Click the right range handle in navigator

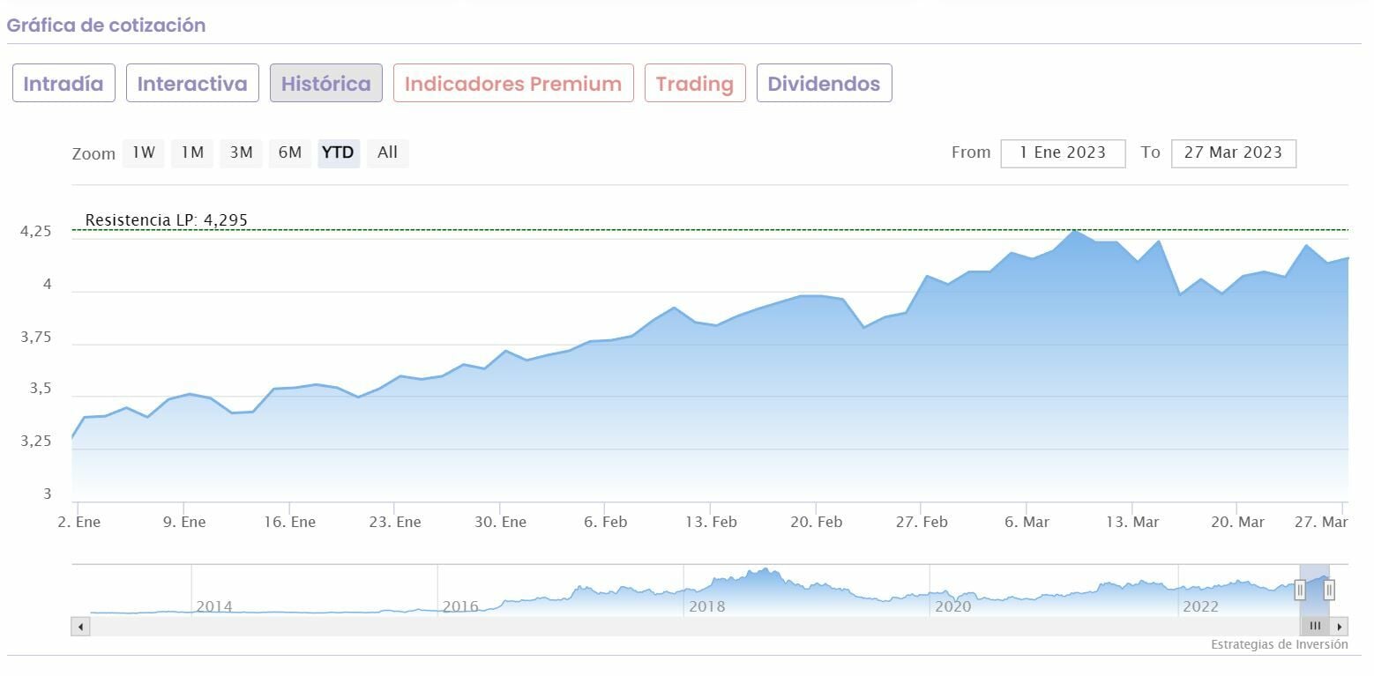1329,590
